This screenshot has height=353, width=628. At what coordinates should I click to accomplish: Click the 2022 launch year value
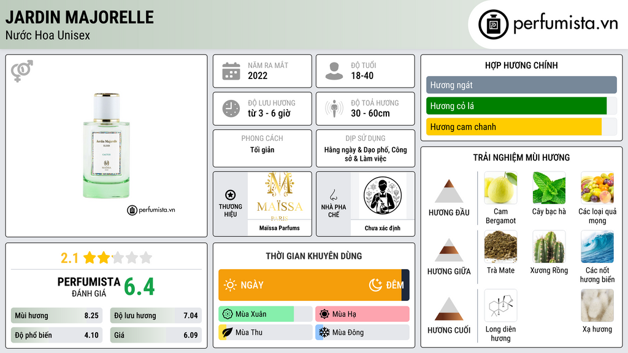click(258, 75)
